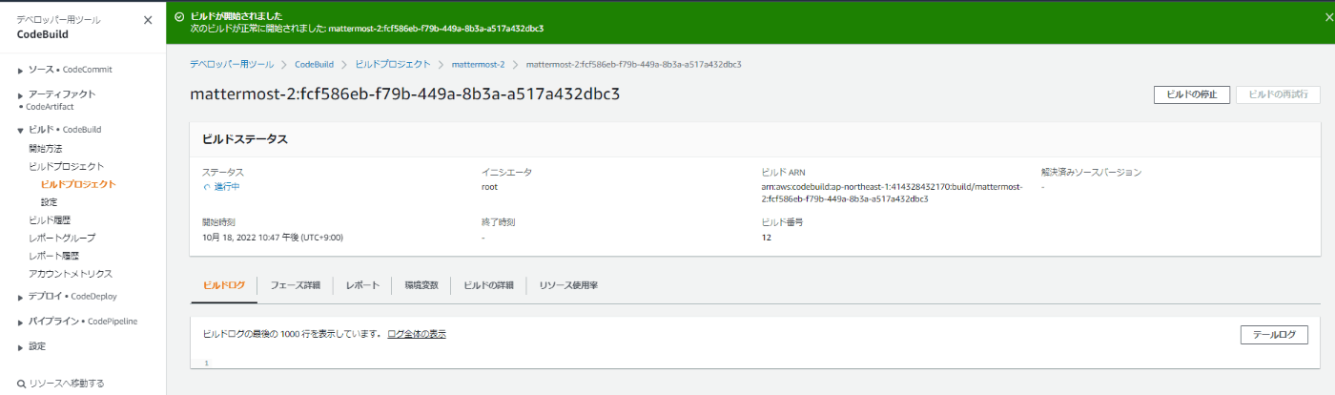
Task: Click the CodeBuild sidebar title
Action: (42, 34)
